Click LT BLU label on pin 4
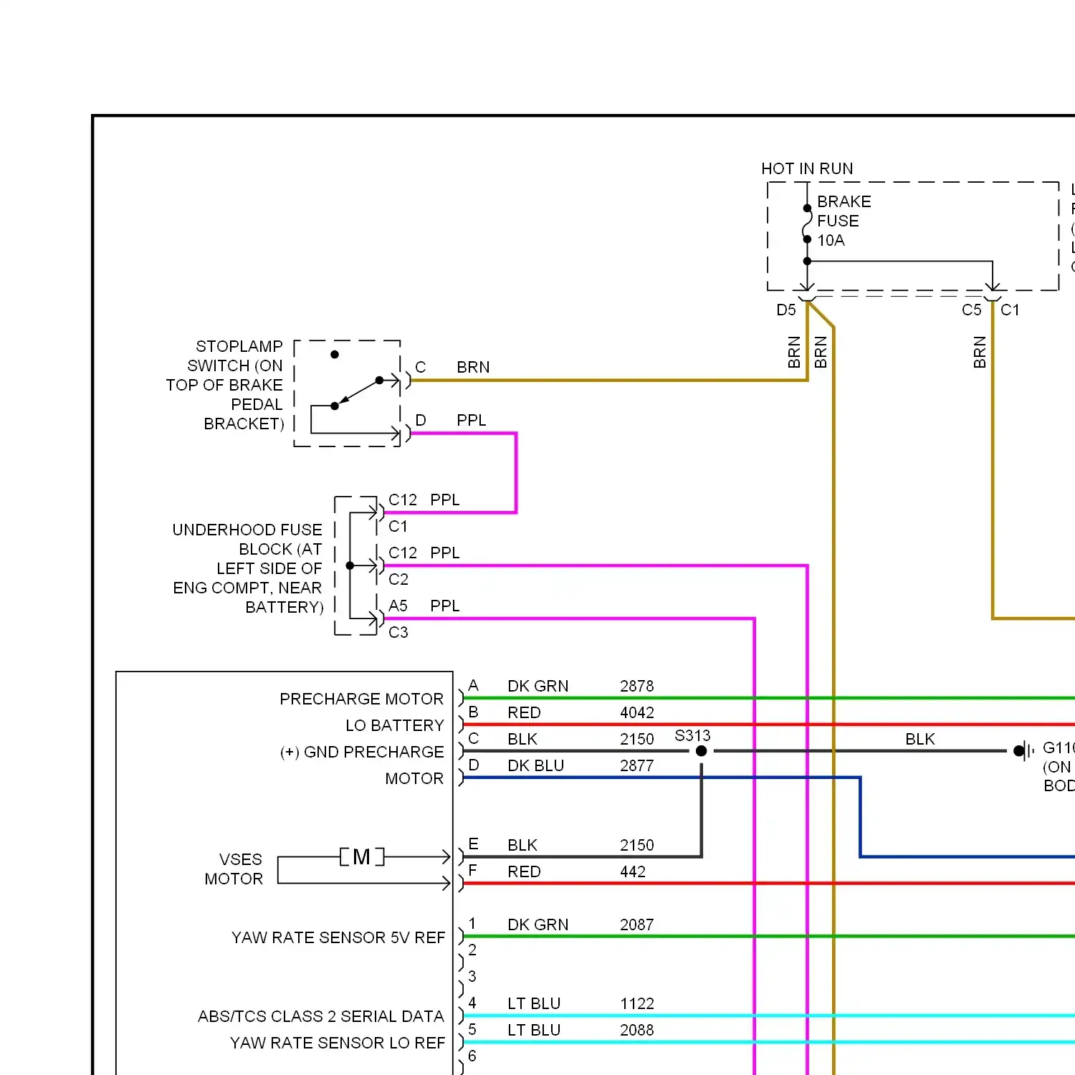Viewport: 1075px width, 1075px height. (x=534, y=1003)
